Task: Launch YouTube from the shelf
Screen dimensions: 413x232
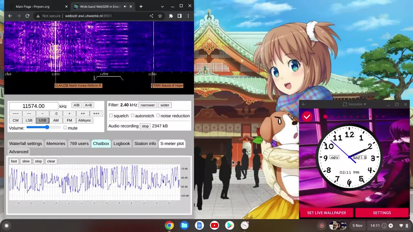Action: 215,226
